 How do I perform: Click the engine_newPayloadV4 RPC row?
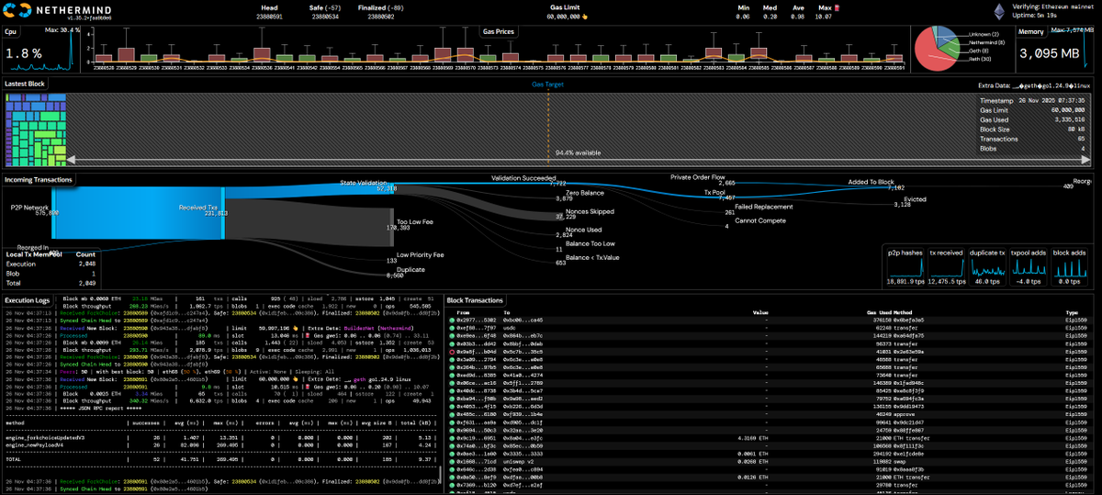221,444
